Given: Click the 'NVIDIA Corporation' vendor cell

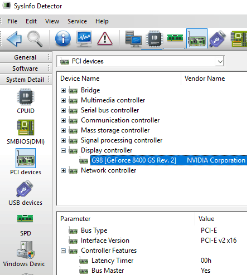Looking at the screenshot, I should point(216,160).
